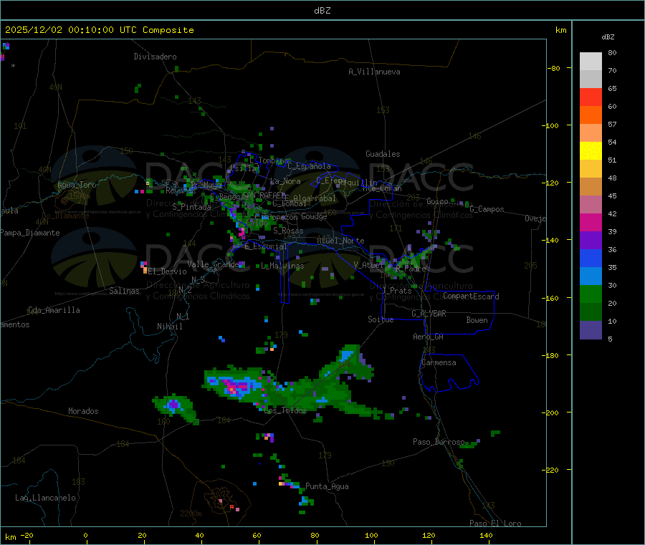645x545 pixels.
Task: Click the dBZ title at top
Action: click(x=322, y=11)
